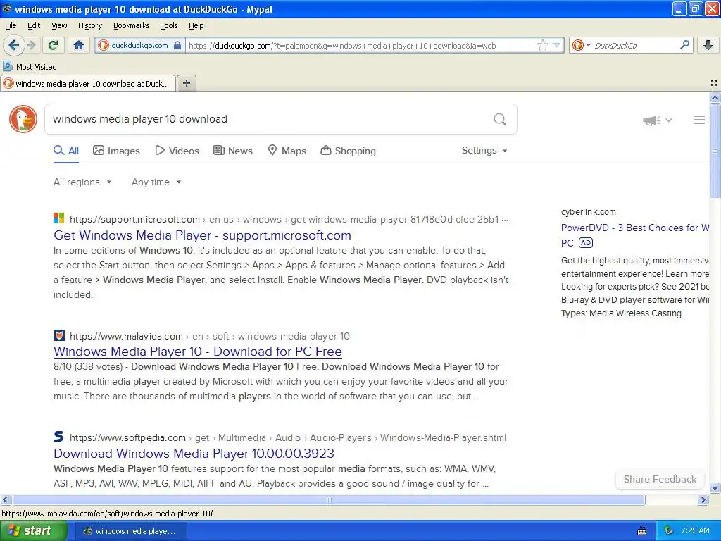Open the Most Visited bookmarks folder
Screen dimensions: 721x541
point(30,67)
